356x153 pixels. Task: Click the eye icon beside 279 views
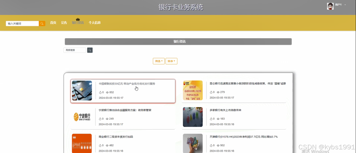(218, 92)
